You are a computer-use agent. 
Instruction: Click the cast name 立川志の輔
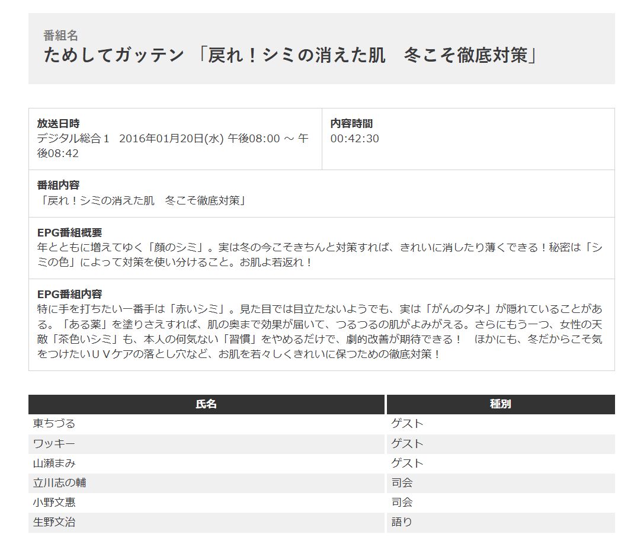point(60,483)
